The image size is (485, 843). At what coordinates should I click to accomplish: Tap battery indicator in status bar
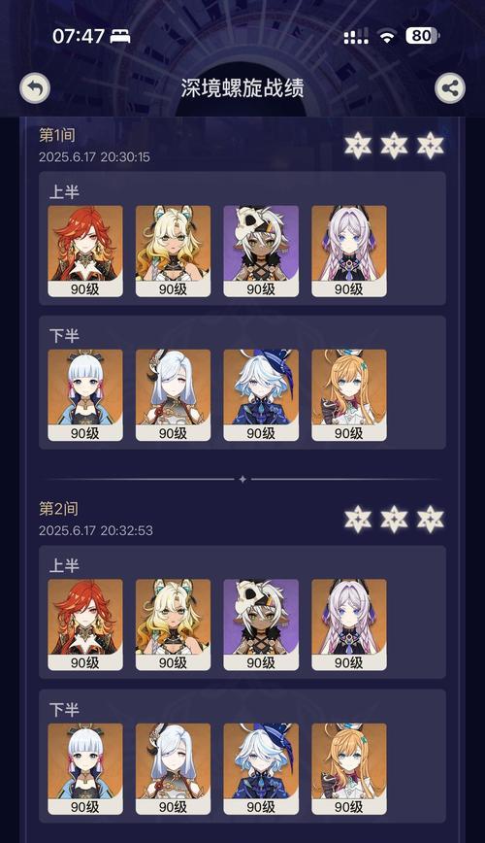[x=423, y=36]
